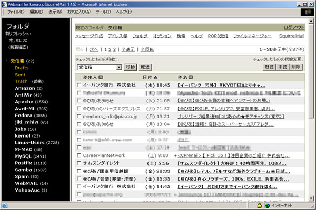Tick the checkbox for the イーバンク銀行 19:45 message
The image size is (316, 210).
(78, 85)
